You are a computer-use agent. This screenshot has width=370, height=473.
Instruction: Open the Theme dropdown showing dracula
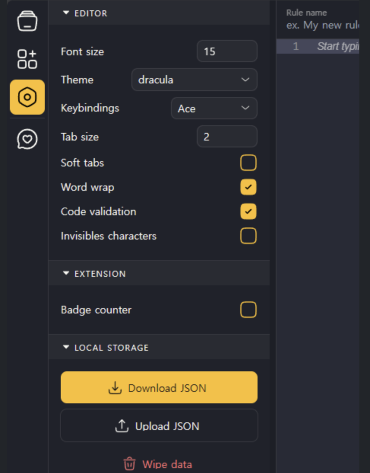click(195, 80)
